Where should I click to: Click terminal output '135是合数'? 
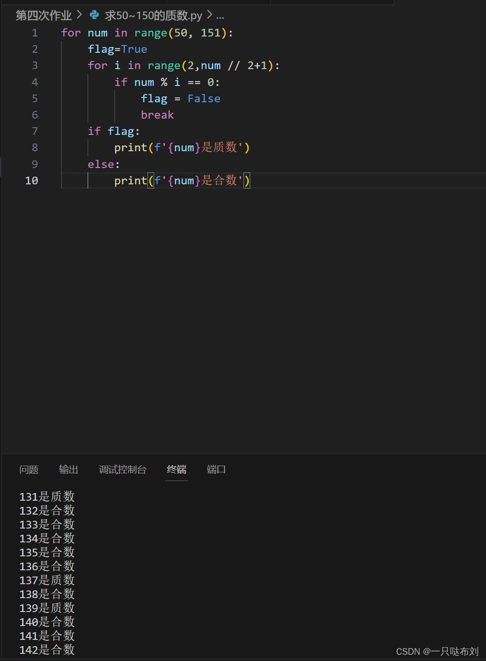coord(47,552)
